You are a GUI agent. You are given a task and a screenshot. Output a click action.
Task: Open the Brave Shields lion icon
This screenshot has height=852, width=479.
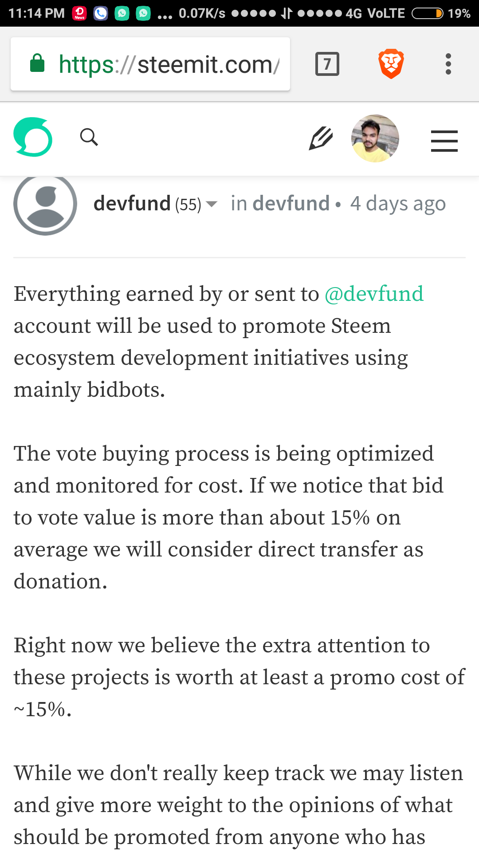[x=391, y=64]
